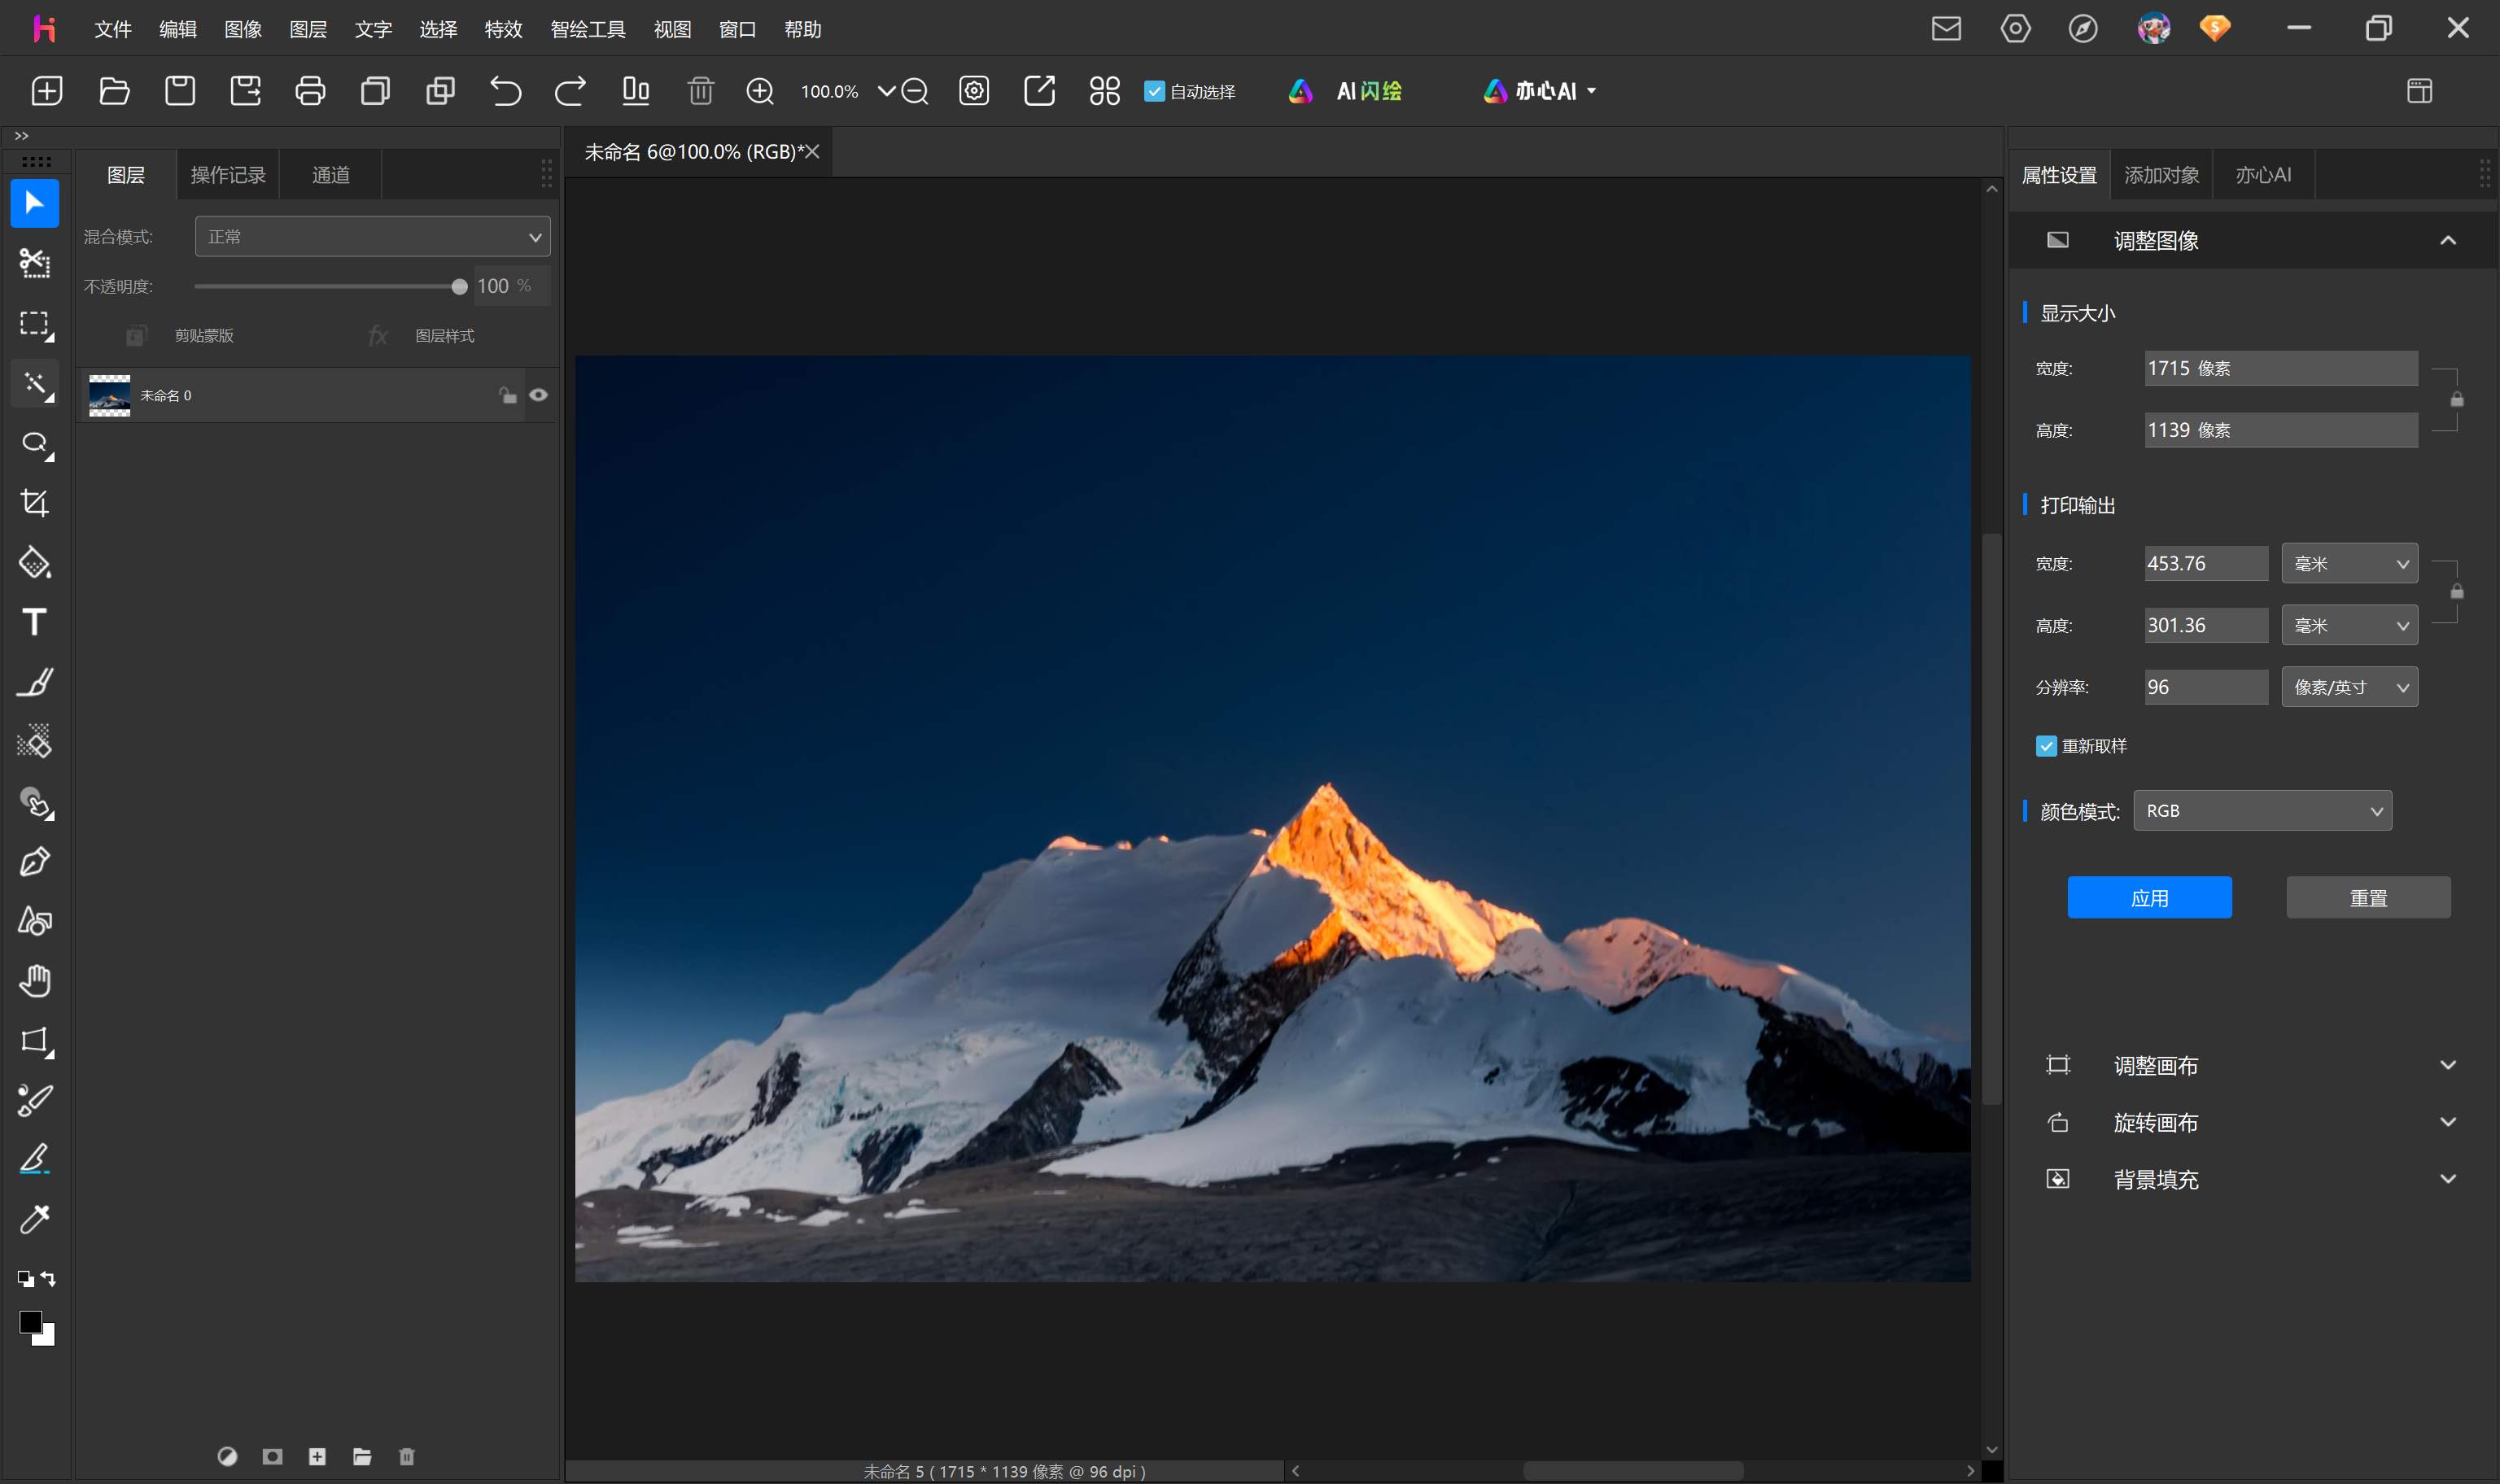2500x1484 pixels.
Task: Click the display width 1715 像素 field
Action: pyautogui.click(x=2281, y=368)
